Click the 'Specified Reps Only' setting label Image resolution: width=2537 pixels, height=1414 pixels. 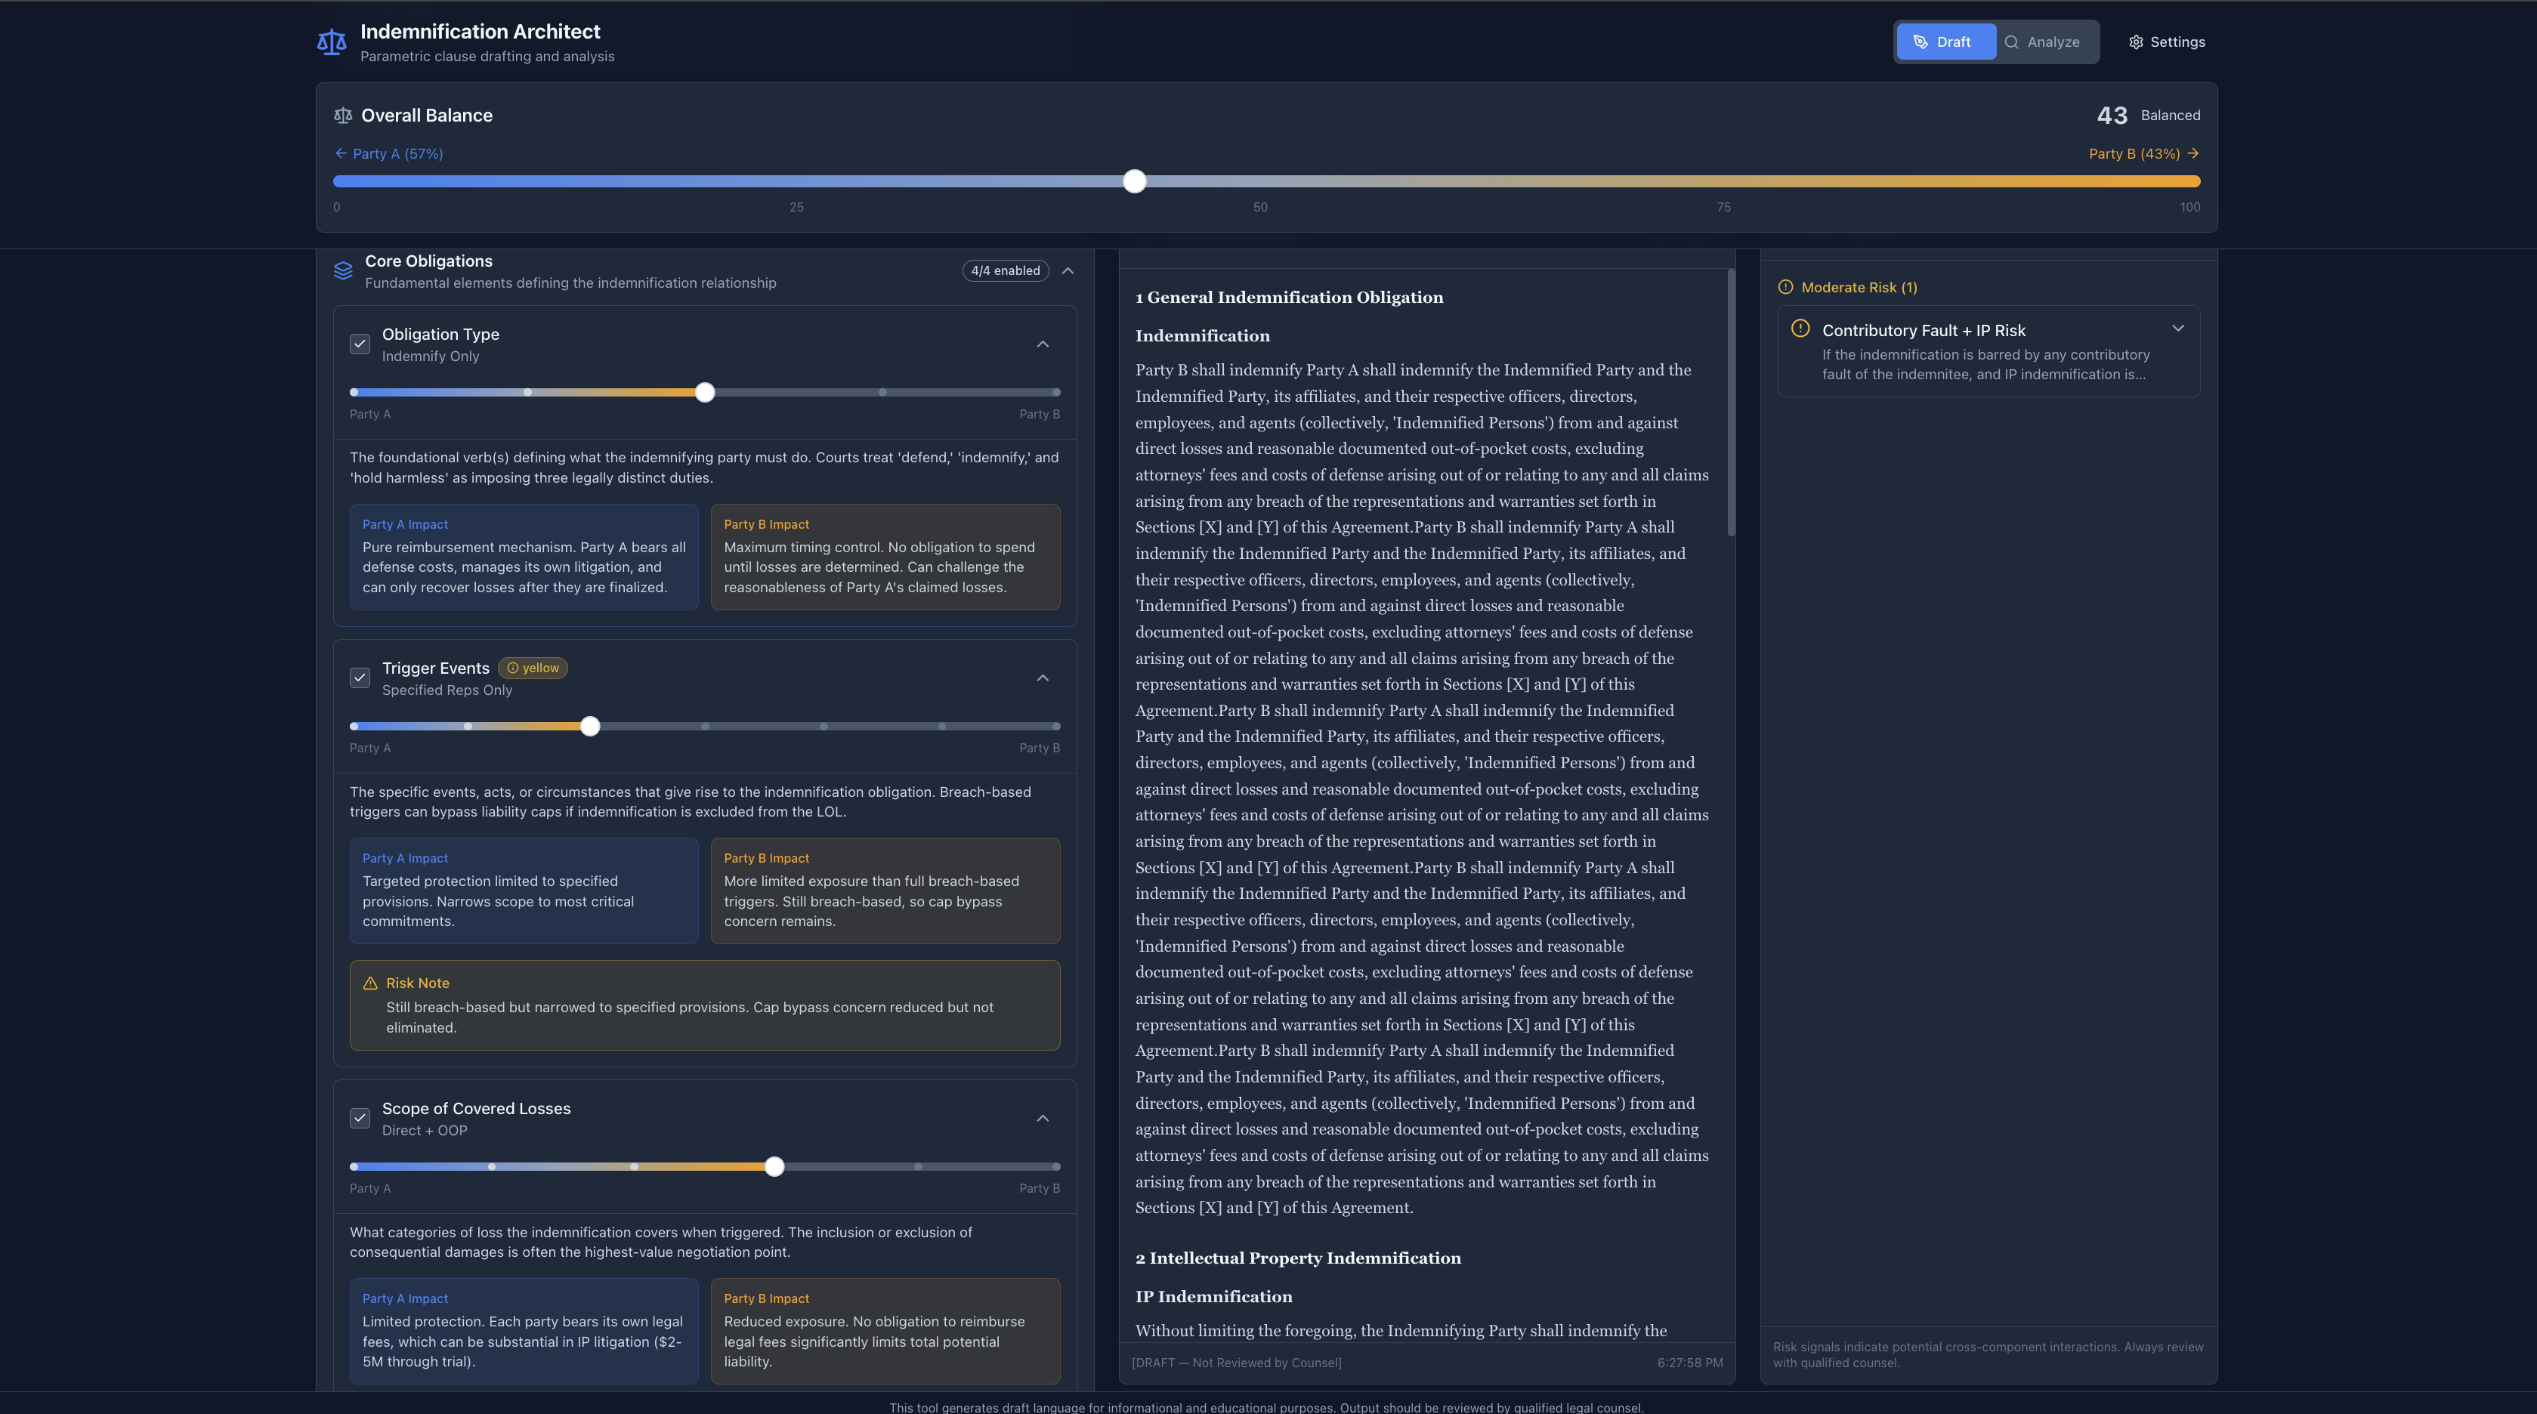point(447,690)
